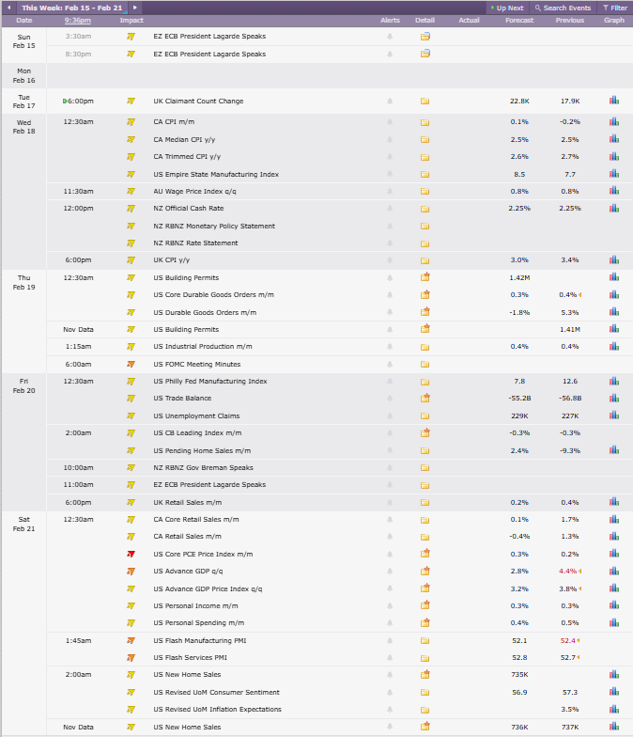Select the Detail column header
The height and width of the screenshot is (737, 633).
pyautogui.click(x=425, y=21)
